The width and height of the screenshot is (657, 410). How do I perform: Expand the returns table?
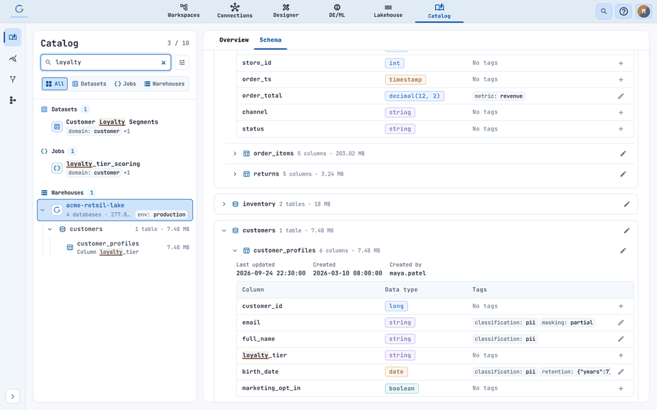(235, 174)
